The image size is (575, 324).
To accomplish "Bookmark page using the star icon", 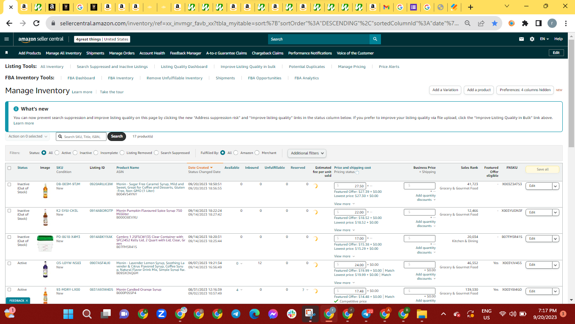I will [495, 24].
